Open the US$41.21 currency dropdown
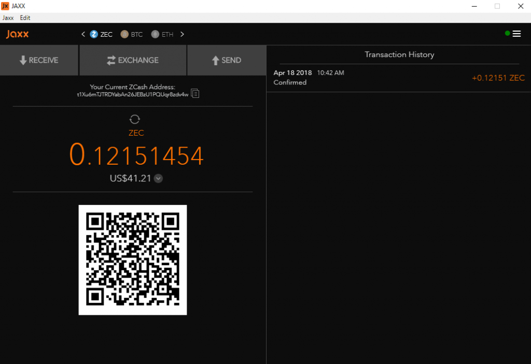The height and width of the screenshot is (364, 531). click(158, 178)
